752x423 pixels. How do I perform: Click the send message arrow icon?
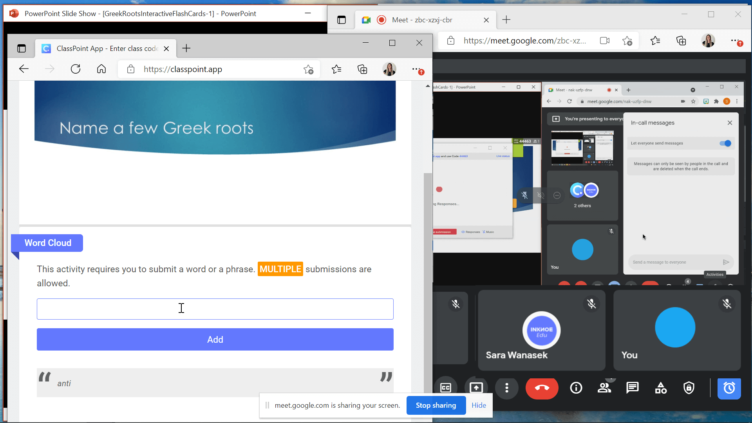pyautogui.click(x=726, y=262)
